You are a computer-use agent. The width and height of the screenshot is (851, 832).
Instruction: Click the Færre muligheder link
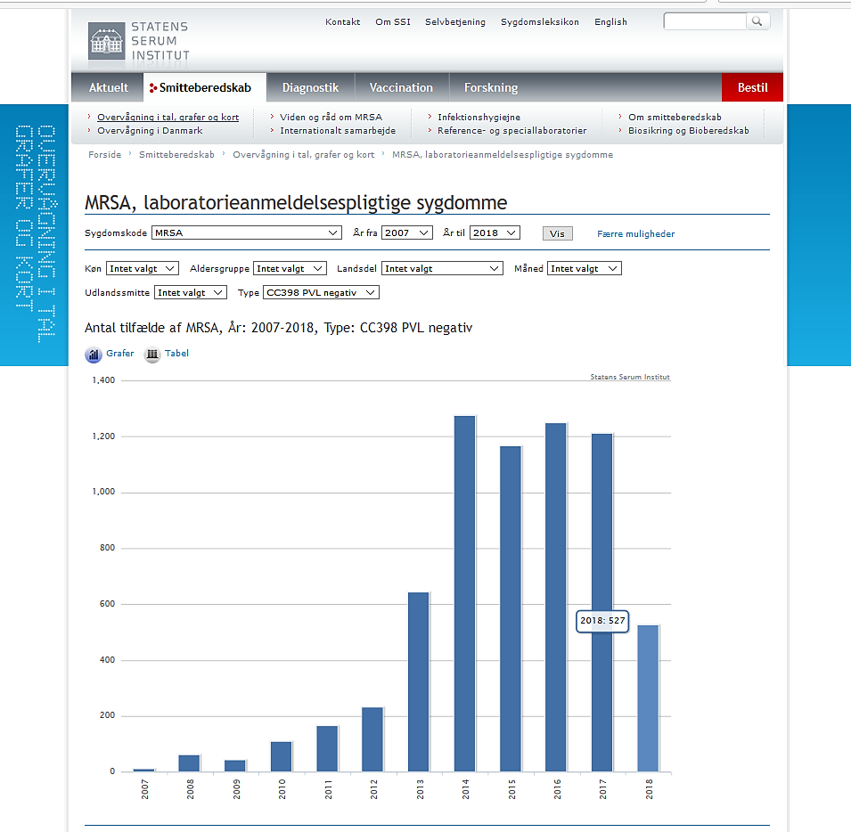[636, 233]
